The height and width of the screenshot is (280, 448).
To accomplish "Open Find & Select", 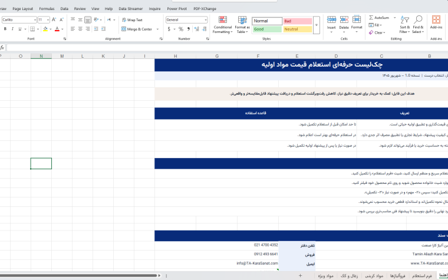I will 418,25.
